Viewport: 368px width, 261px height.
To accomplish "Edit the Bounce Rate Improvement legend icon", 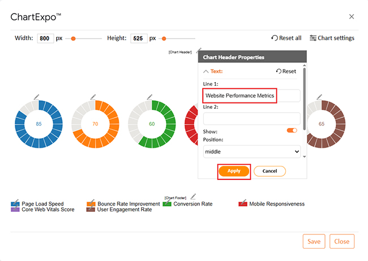I will (91, 203).
